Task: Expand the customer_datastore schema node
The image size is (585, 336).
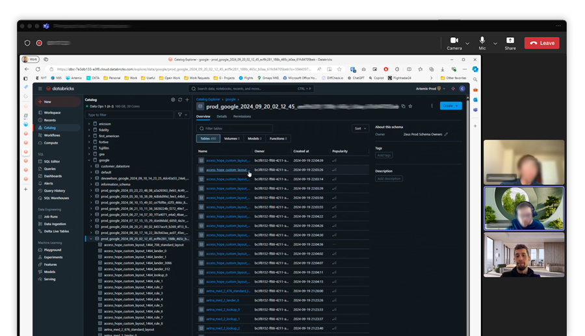Action: pyautogui.click(x=91, y=166)
